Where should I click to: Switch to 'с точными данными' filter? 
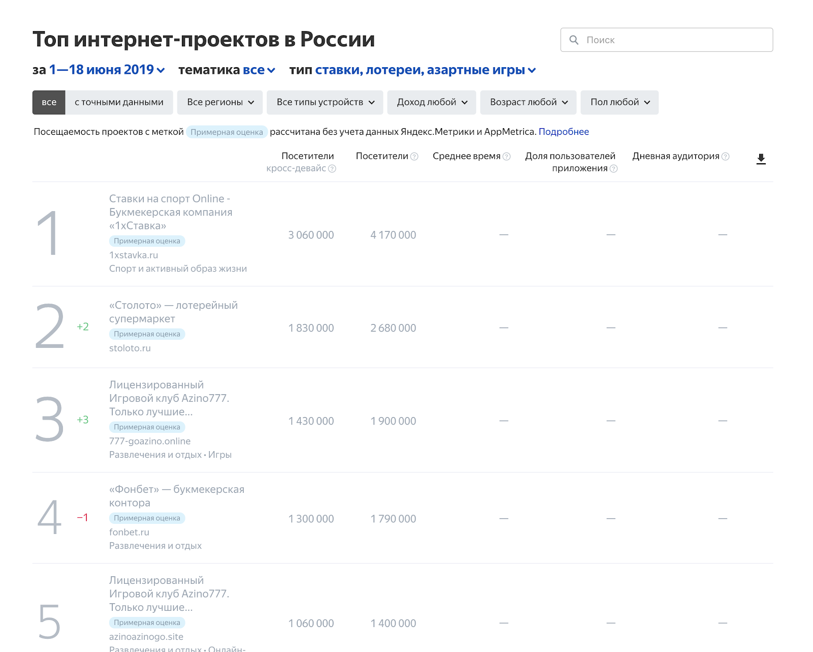119,102
